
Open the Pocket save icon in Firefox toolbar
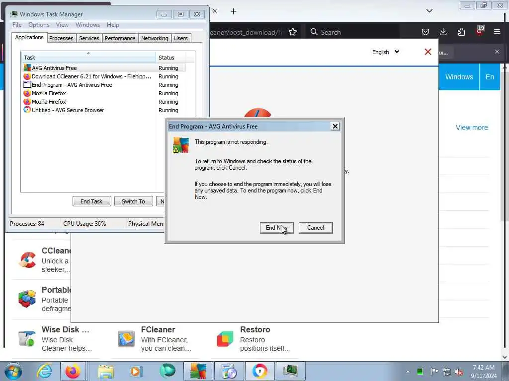click(425, 32)
